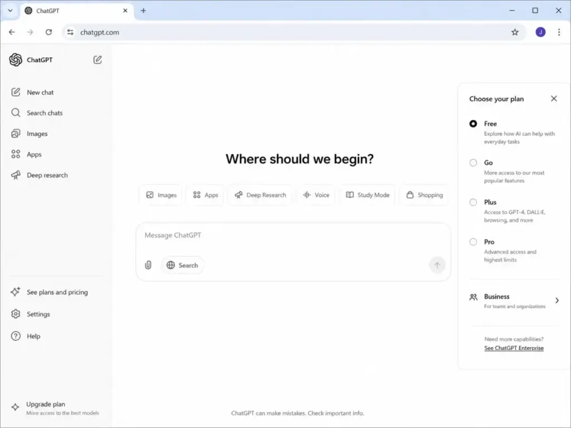Open the tab search dropdown arrow

[10, 11]
